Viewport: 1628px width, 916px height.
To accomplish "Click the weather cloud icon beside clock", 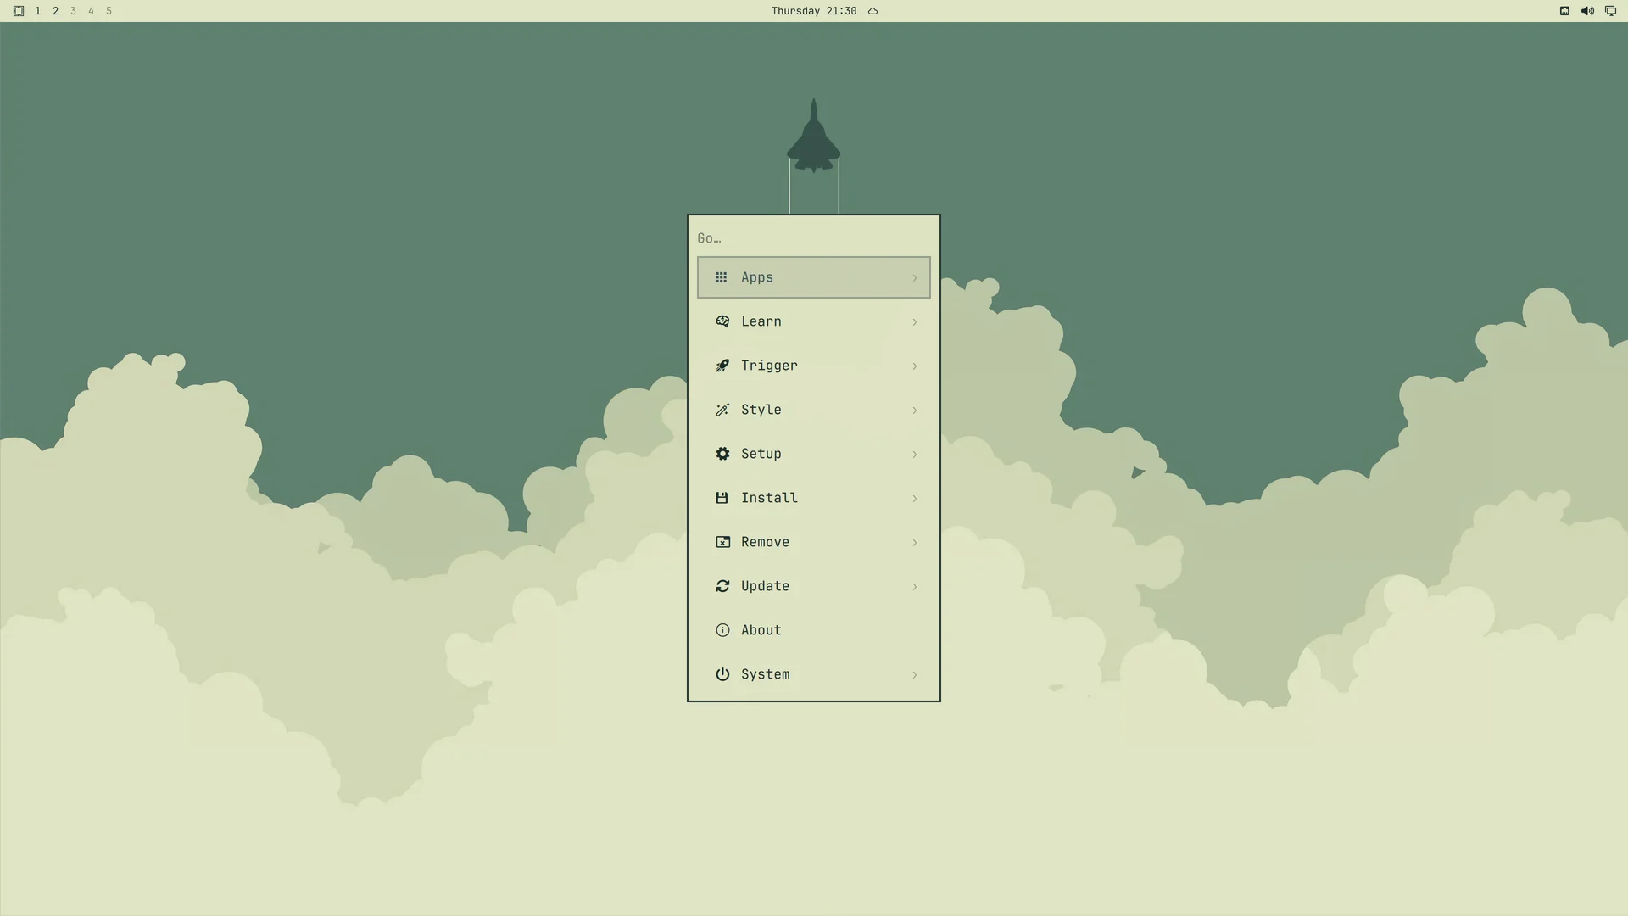I will point(873,11).
